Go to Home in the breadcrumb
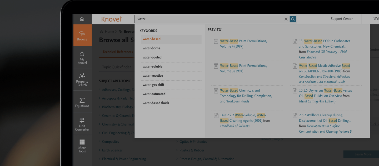The width and height of the screenshot is (379, 166). [109, 32]
